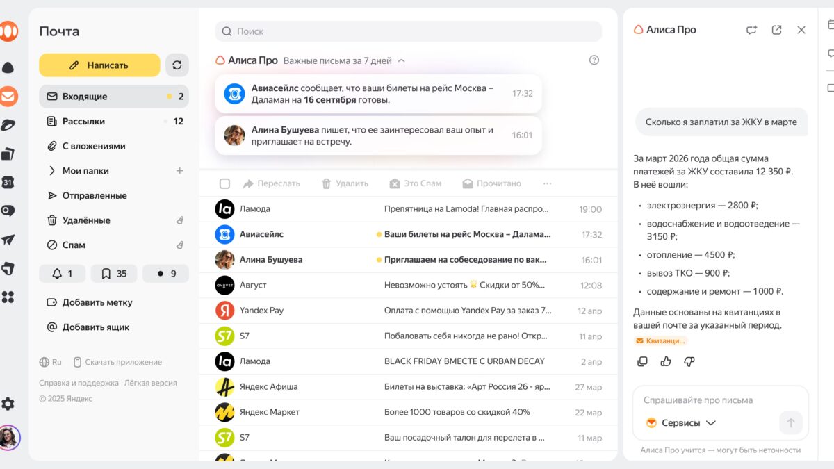
Task: Click the thumbs down feedback icon
Action: pyautogui.click(x=689, y=361)
